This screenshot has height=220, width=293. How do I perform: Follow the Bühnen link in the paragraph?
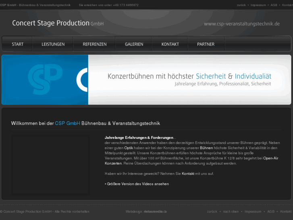[206, 148]
